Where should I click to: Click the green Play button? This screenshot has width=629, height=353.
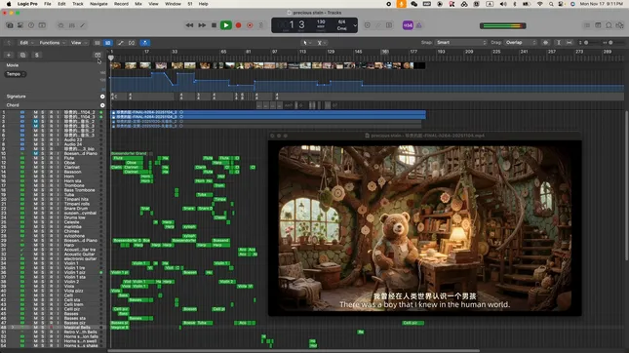(226, 25)
